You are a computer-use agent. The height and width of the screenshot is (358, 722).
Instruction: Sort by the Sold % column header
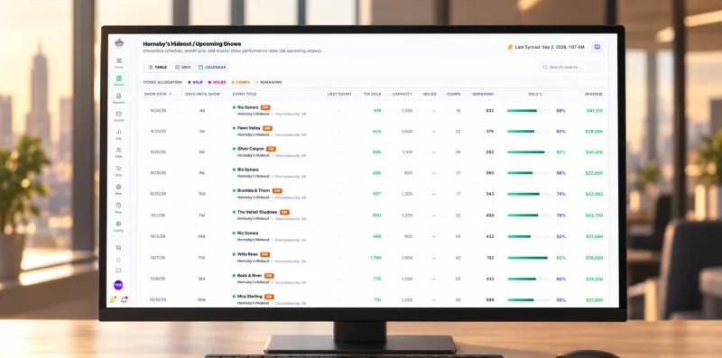coord(535,95)
